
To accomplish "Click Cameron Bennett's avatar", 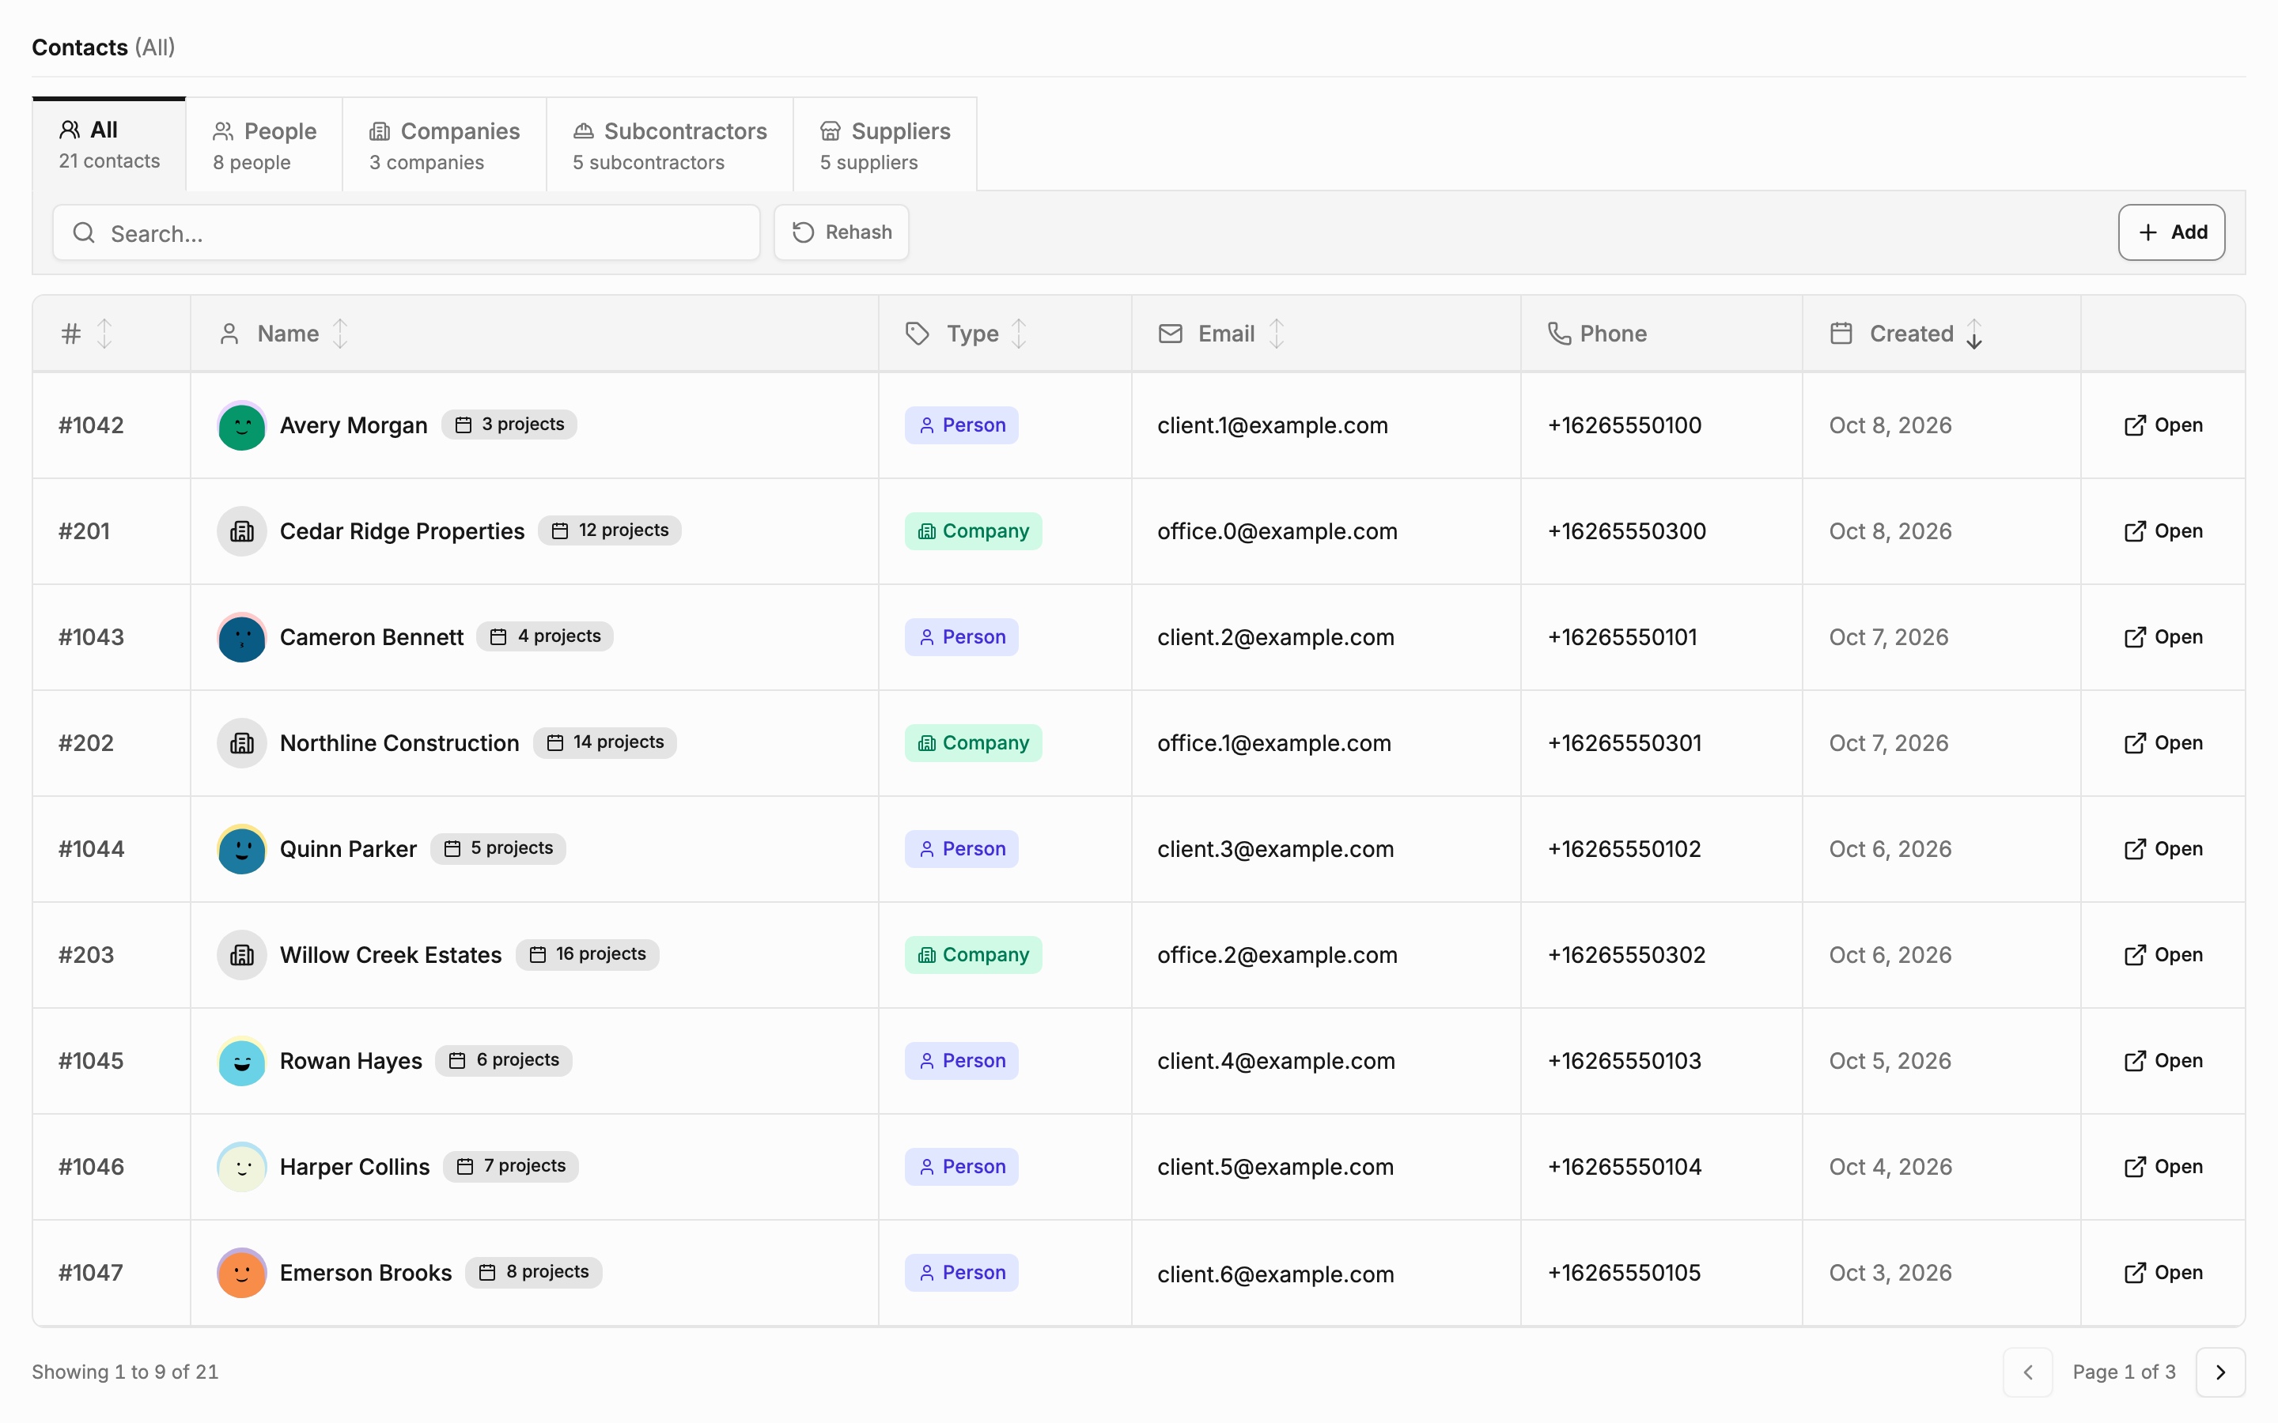I will (242, 637).
